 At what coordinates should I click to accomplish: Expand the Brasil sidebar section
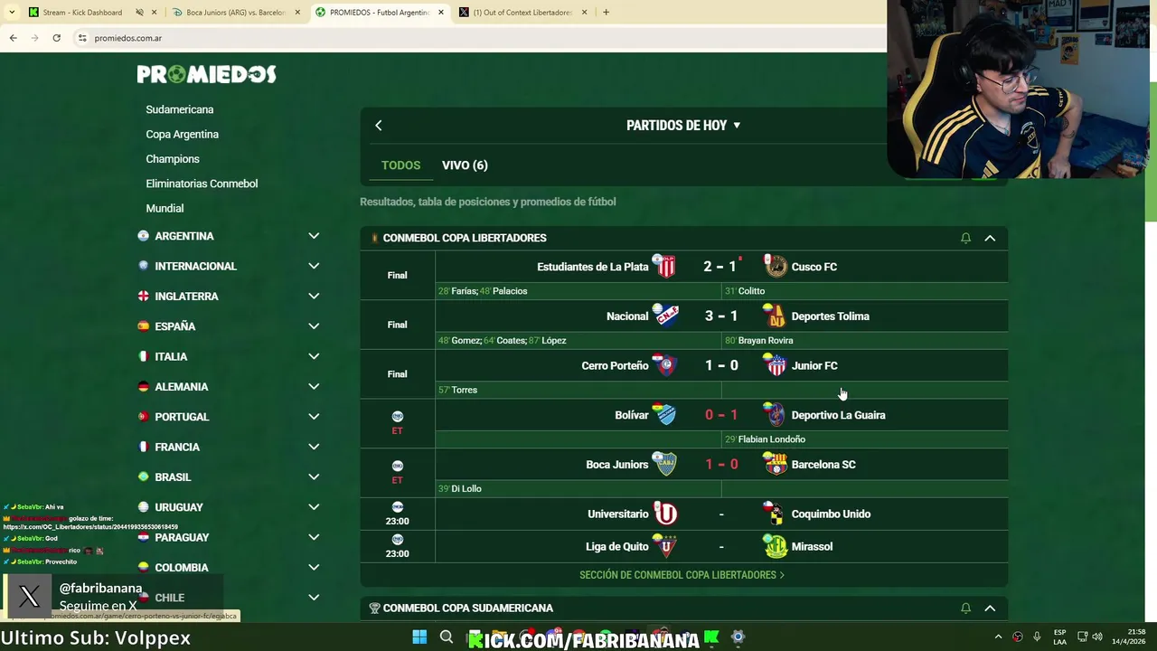[x=314, y=476]
